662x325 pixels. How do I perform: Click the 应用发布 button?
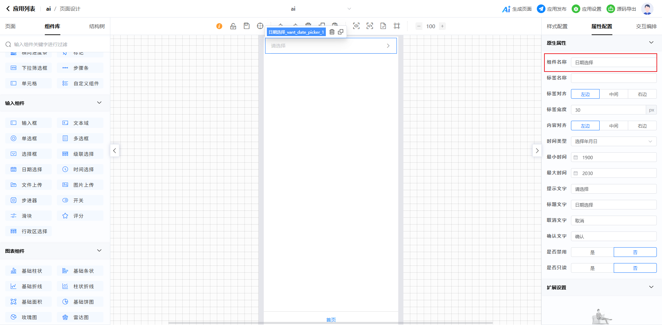[552, 9]
